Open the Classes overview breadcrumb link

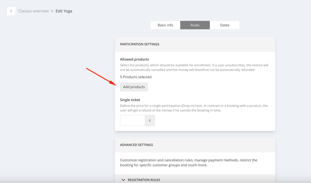coord(33,11)
